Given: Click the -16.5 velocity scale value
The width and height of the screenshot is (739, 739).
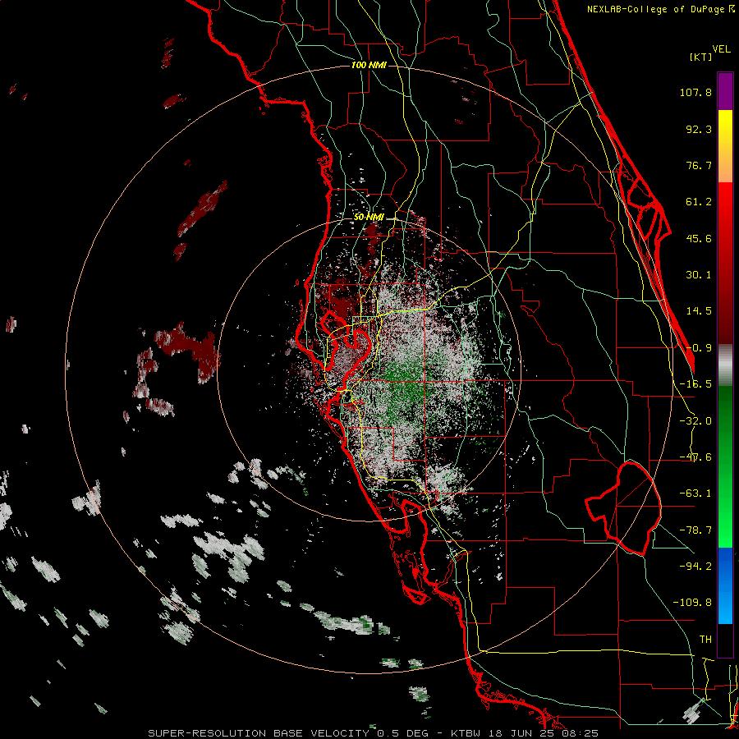Looking at the screenshot, I should click(x=695, y=384).
